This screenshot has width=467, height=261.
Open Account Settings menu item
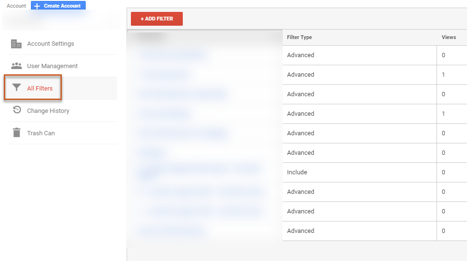click(50, 44)
